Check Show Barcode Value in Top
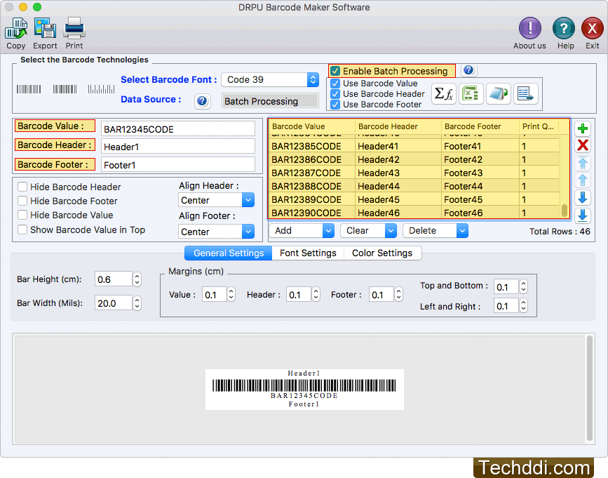The height and width of the screenshot is (478, 608). tap(22, 230)
